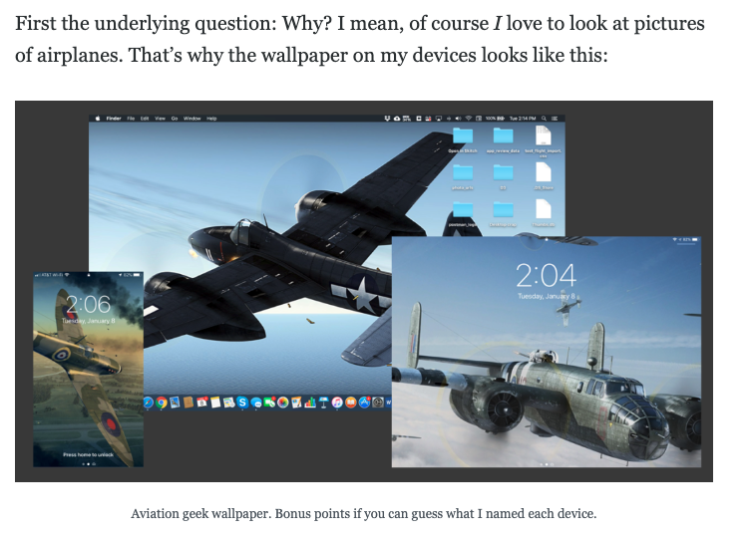This screenshot has height=539, width=754.
Task: Click the aviation geek wallpaper image caption
Action: (363, 513)
